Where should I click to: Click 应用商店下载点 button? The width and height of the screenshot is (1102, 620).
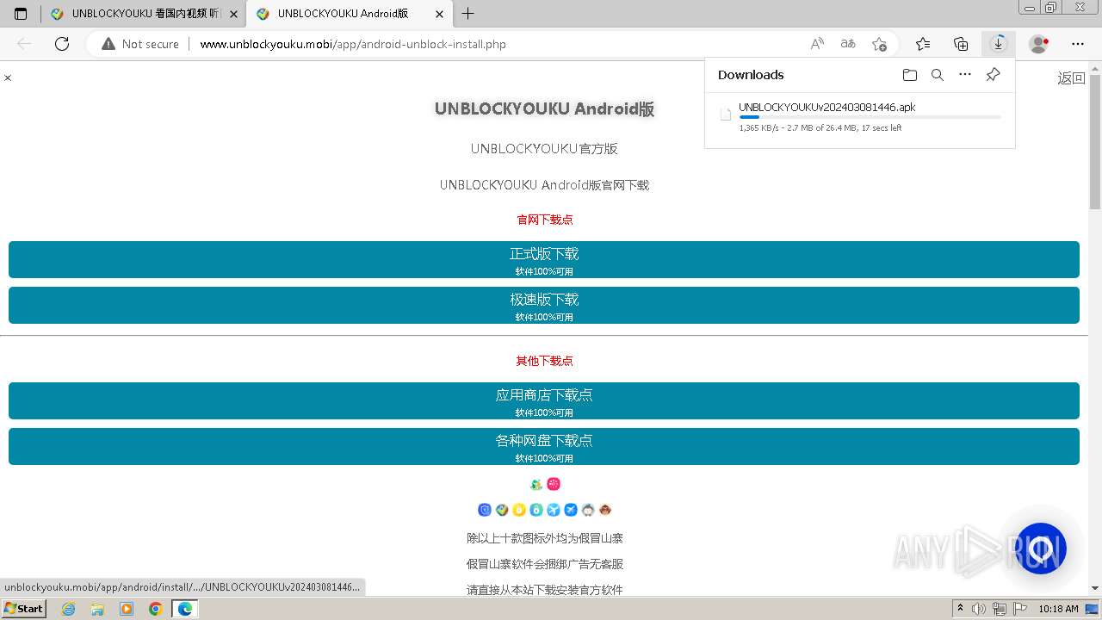[544, 400]
